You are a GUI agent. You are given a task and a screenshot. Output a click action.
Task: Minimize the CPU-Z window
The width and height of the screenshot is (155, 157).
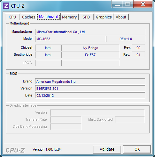point(117,4)
